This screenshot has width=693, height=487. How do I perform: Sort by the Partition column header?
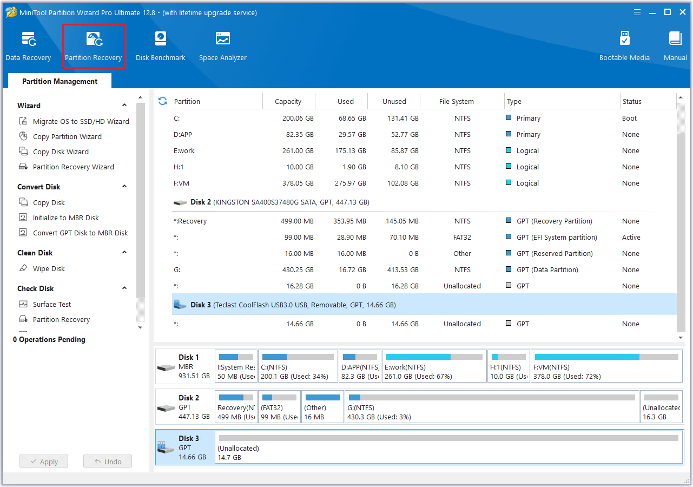[x=217, y=101]
